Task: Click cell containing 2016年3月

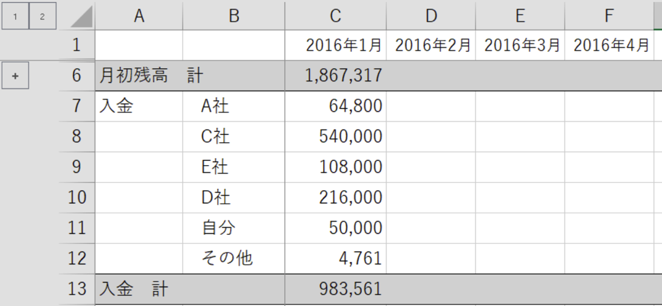Action: tap(520, 45)
